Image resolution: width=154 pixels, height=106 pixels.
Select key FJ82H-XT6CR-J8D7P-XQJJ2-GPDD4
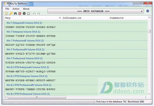tap(30, 63)
